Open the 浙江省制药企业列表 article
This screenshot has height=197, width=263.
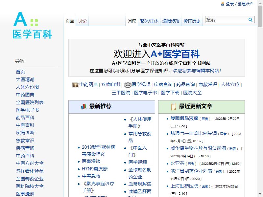191,171
